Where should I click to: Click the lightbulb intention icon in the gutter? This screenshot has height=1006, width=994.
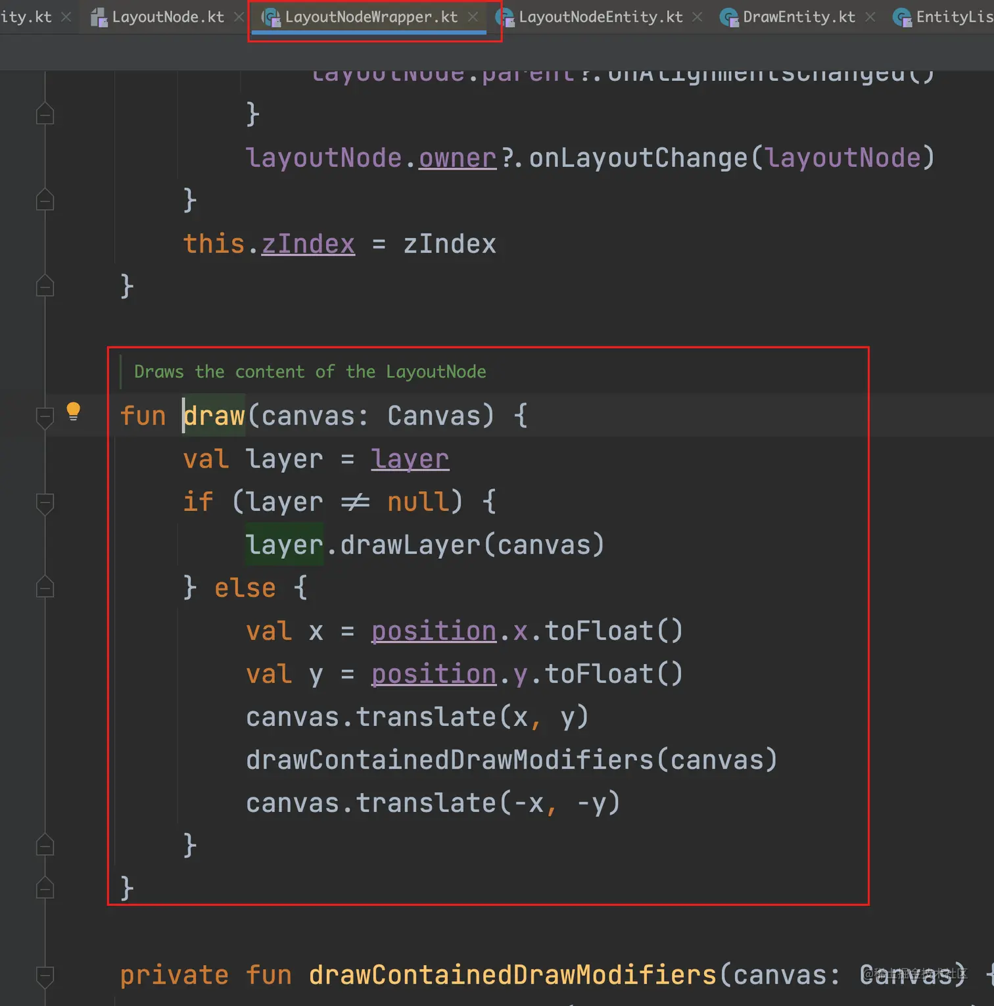click(73, 412)
